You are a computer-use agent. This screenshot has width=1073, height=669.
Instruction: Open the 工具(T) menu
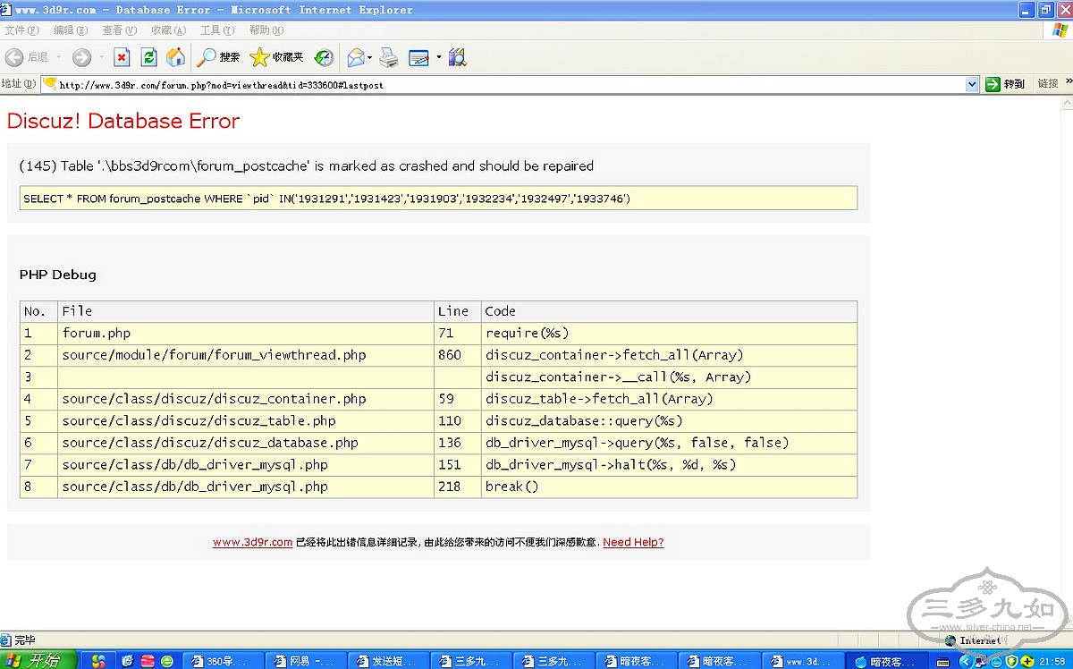pos(217,30)
